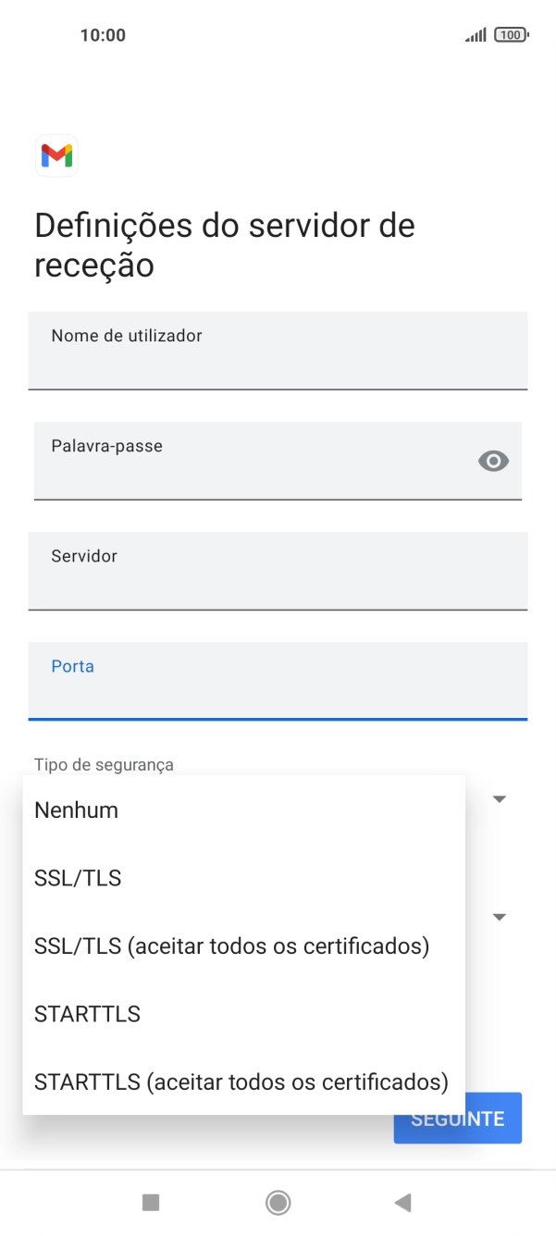The width and height of the screenshot is (556, 1236).
Task: Click the Nome de utilizador field
Action: click(x=278, y=352)
